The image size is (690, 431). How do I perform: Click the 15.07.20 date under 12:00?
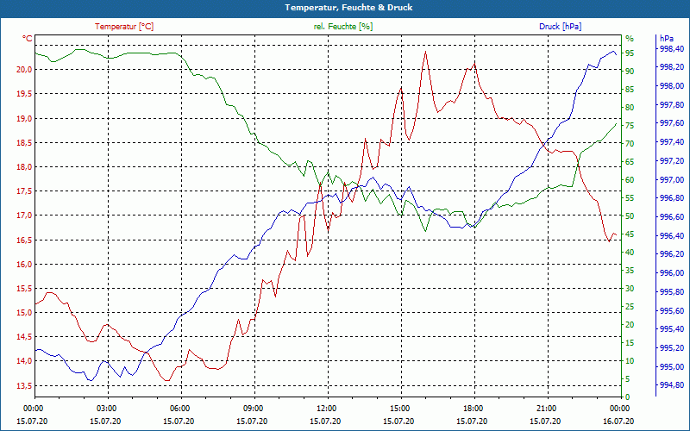tap(326, 421)
